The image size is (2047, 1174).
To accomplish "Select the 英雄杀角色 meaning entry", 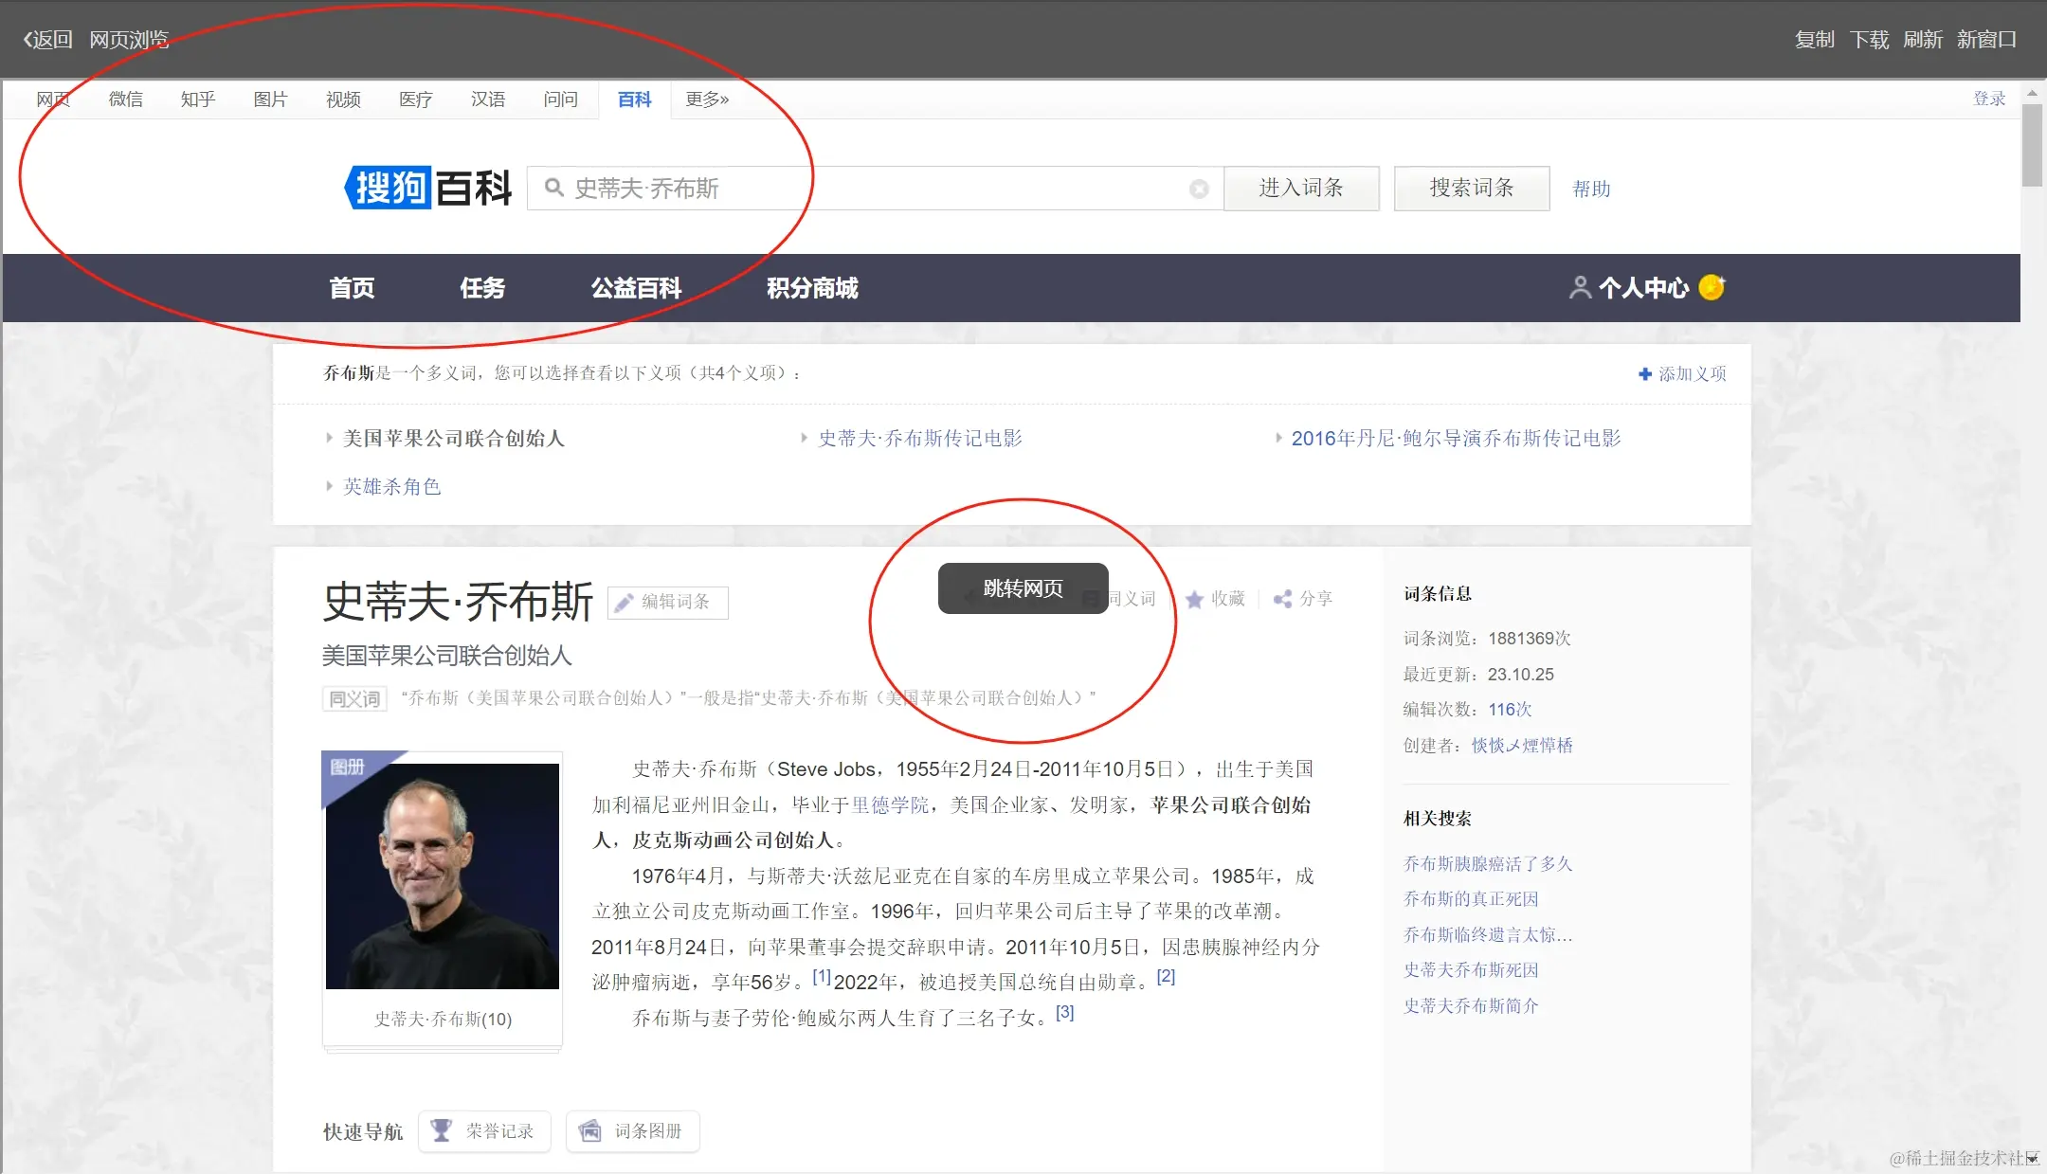I will [x=391, y=487].
